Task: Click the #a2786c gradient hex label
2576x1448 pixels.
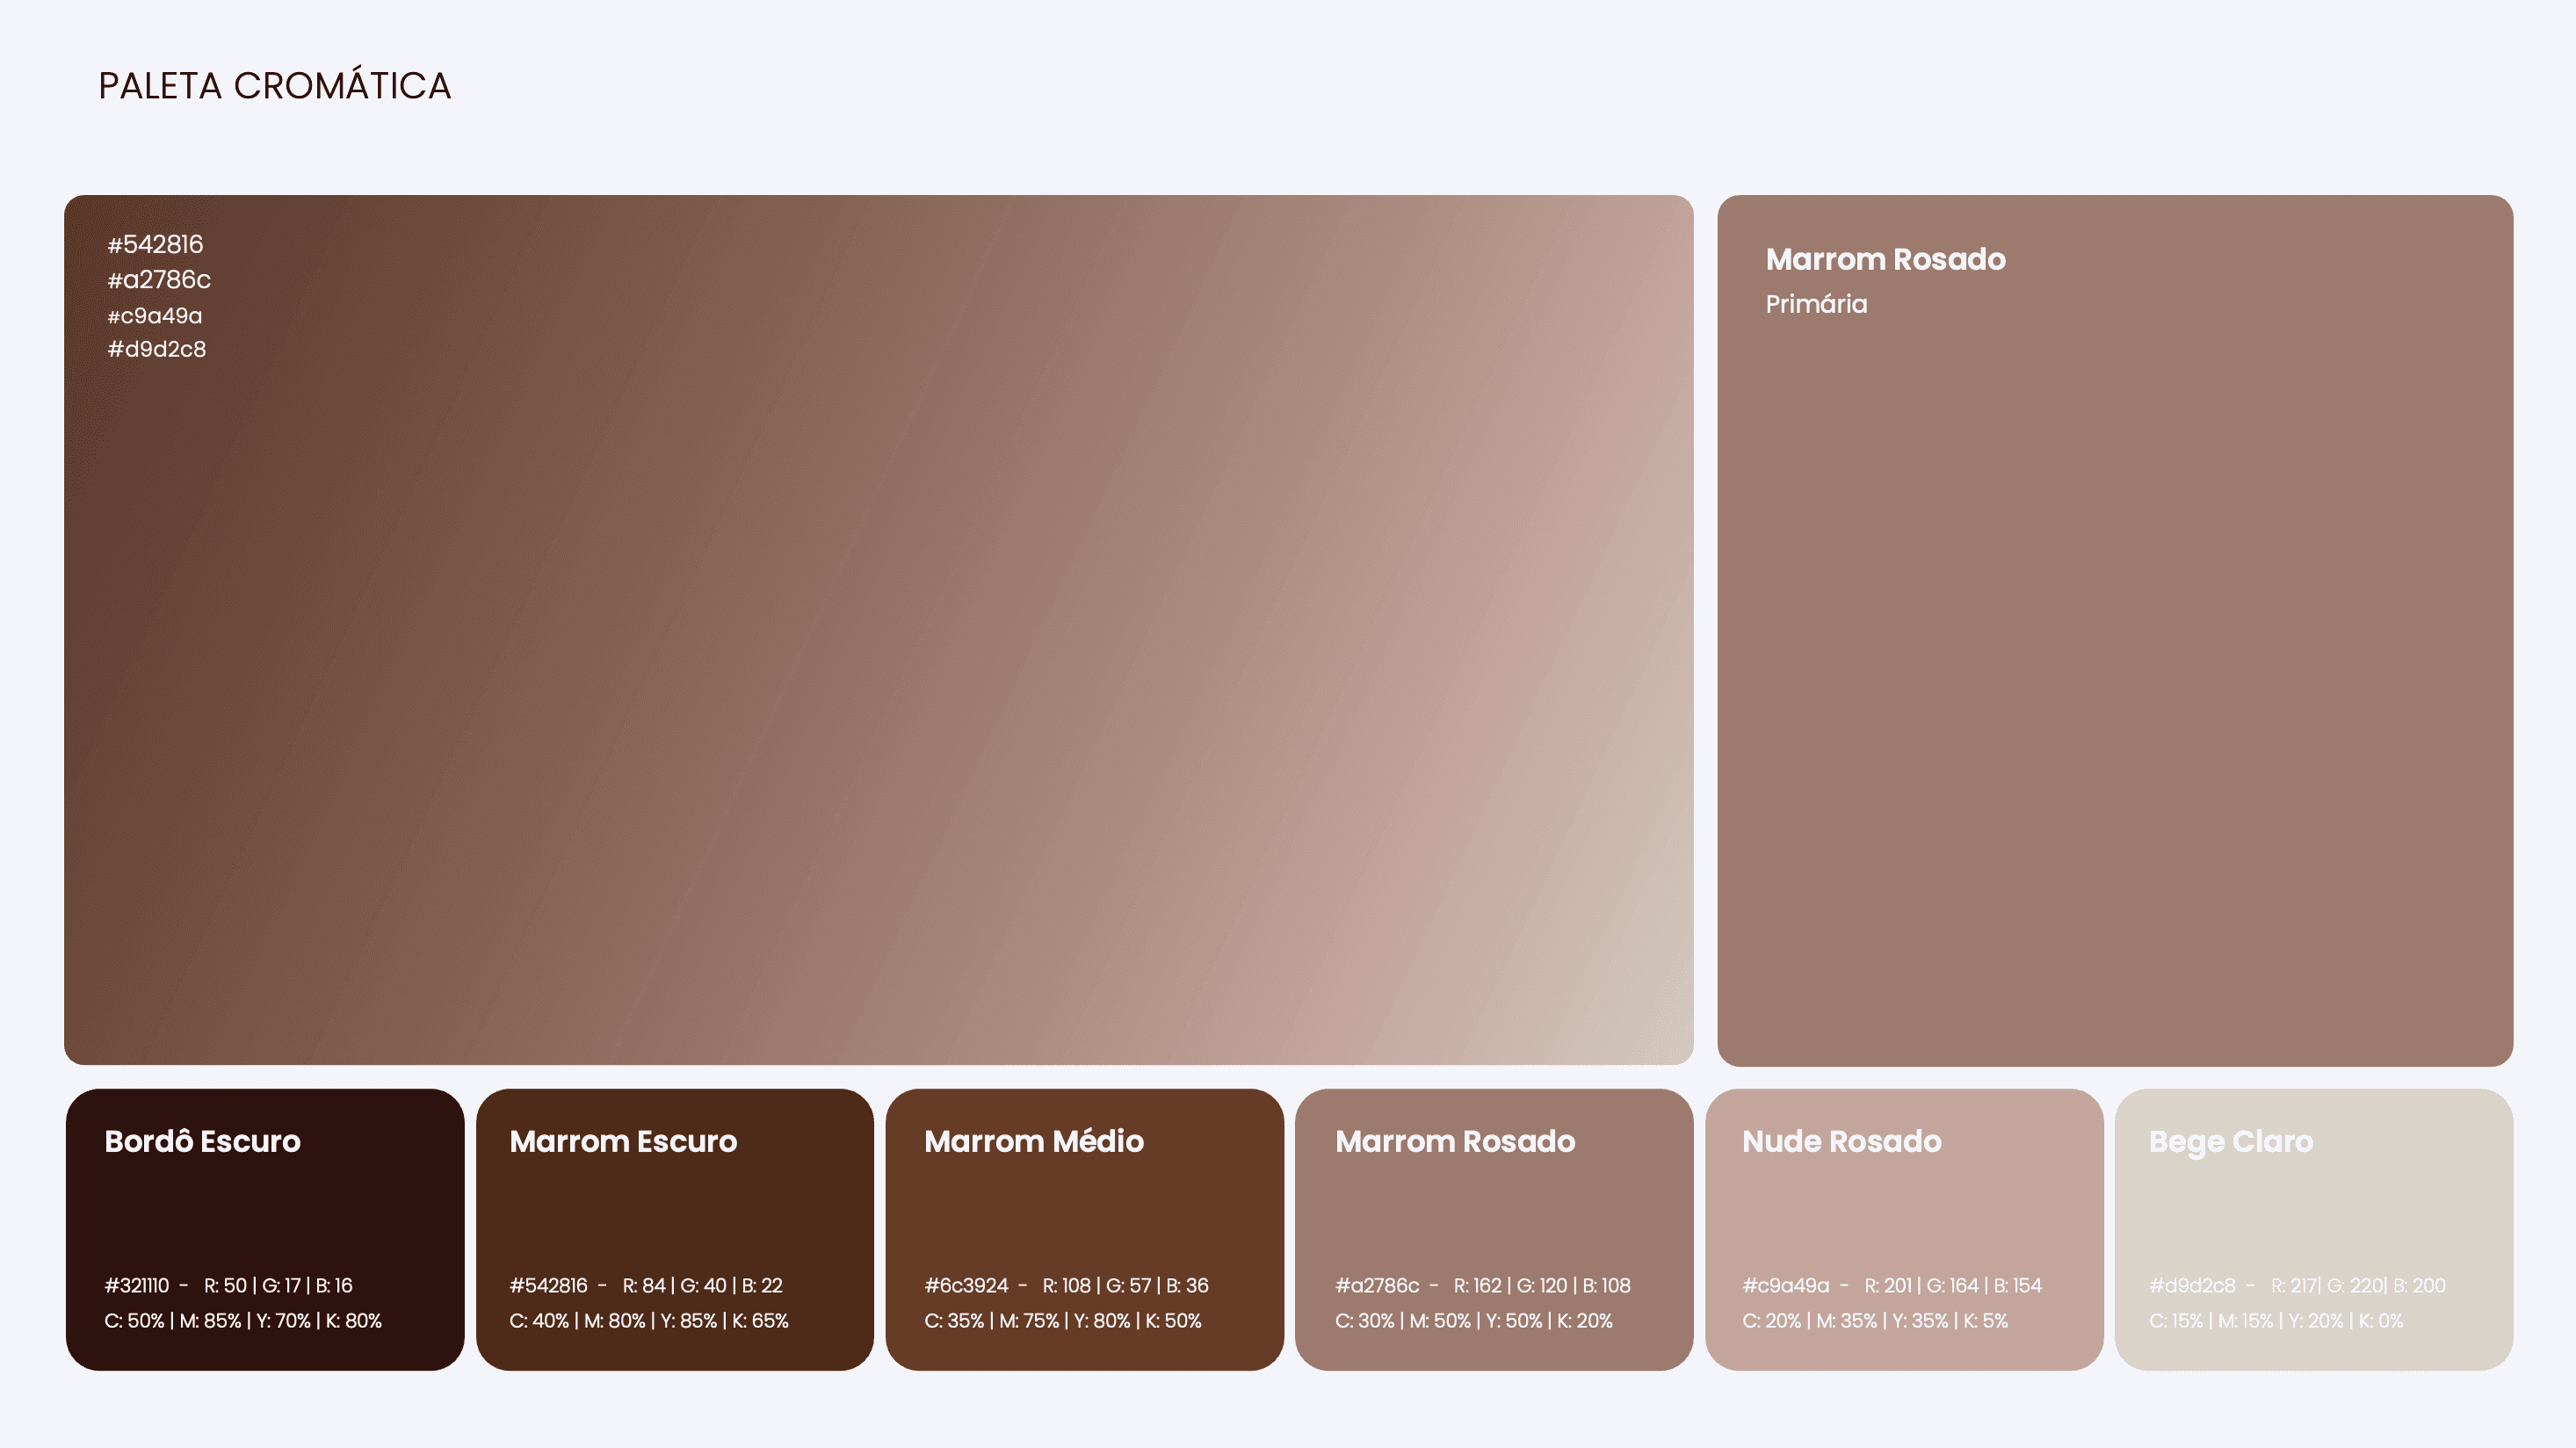Action: click(x=159, y=280)
